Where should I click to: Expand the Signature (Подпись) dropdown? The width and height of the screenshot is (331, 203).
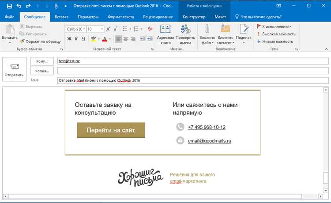pyautogui.click(x=243, y=43)
